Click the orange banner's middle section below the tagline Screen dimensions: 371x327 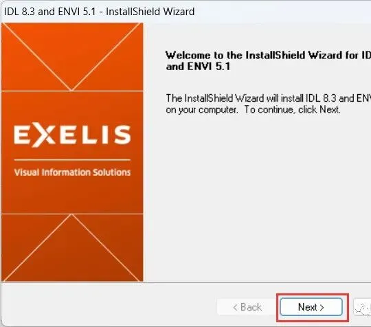click(72, 195)
